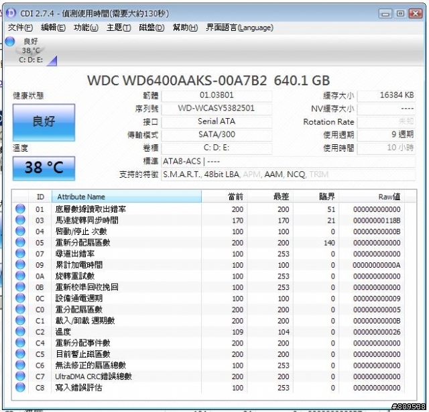
Task: Select the UltraDMA CRC錯誤總數 row name
Action: point(94,376)
